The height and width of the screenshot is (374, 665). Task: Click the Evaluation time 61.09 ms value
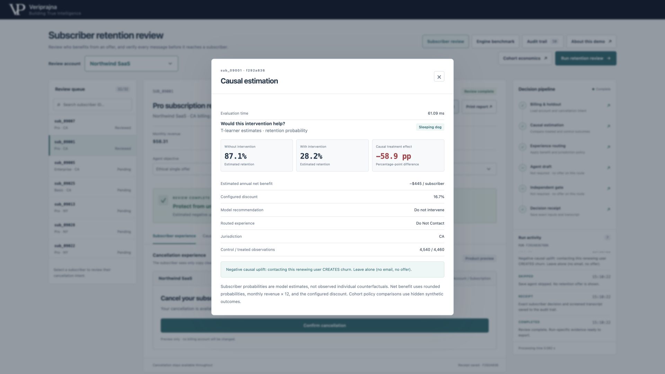(x=436, y=113)
